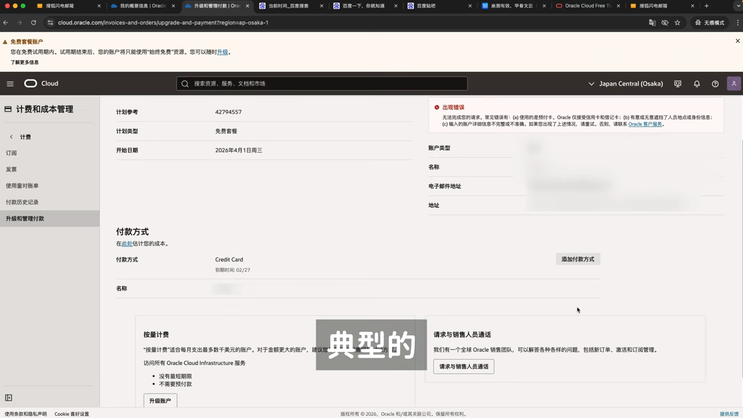Click the Credit Card payment method text
This screenshot has width=743, height=418.
229,260
